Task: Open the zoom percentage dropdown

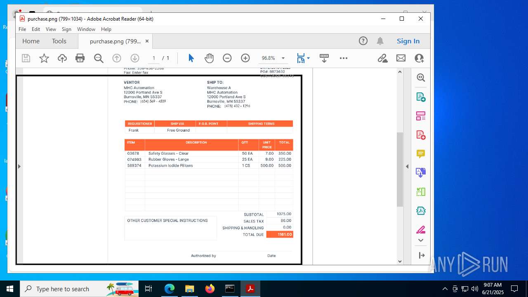Action: [283, 58]
